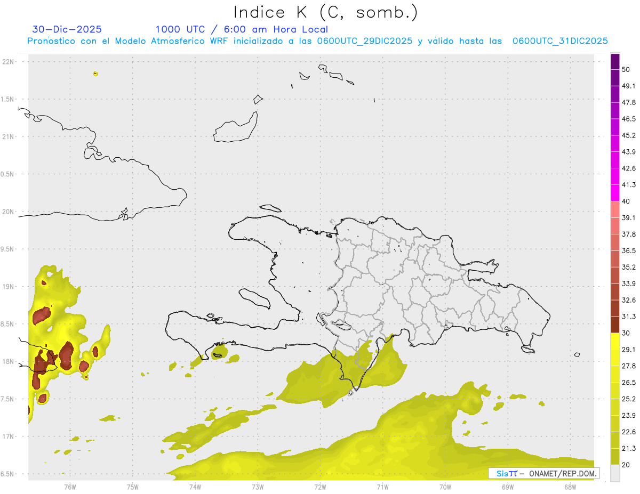Click the 72W longitude axis label
The width and height of the screenshot is (640, 494).
click(320, 487)
